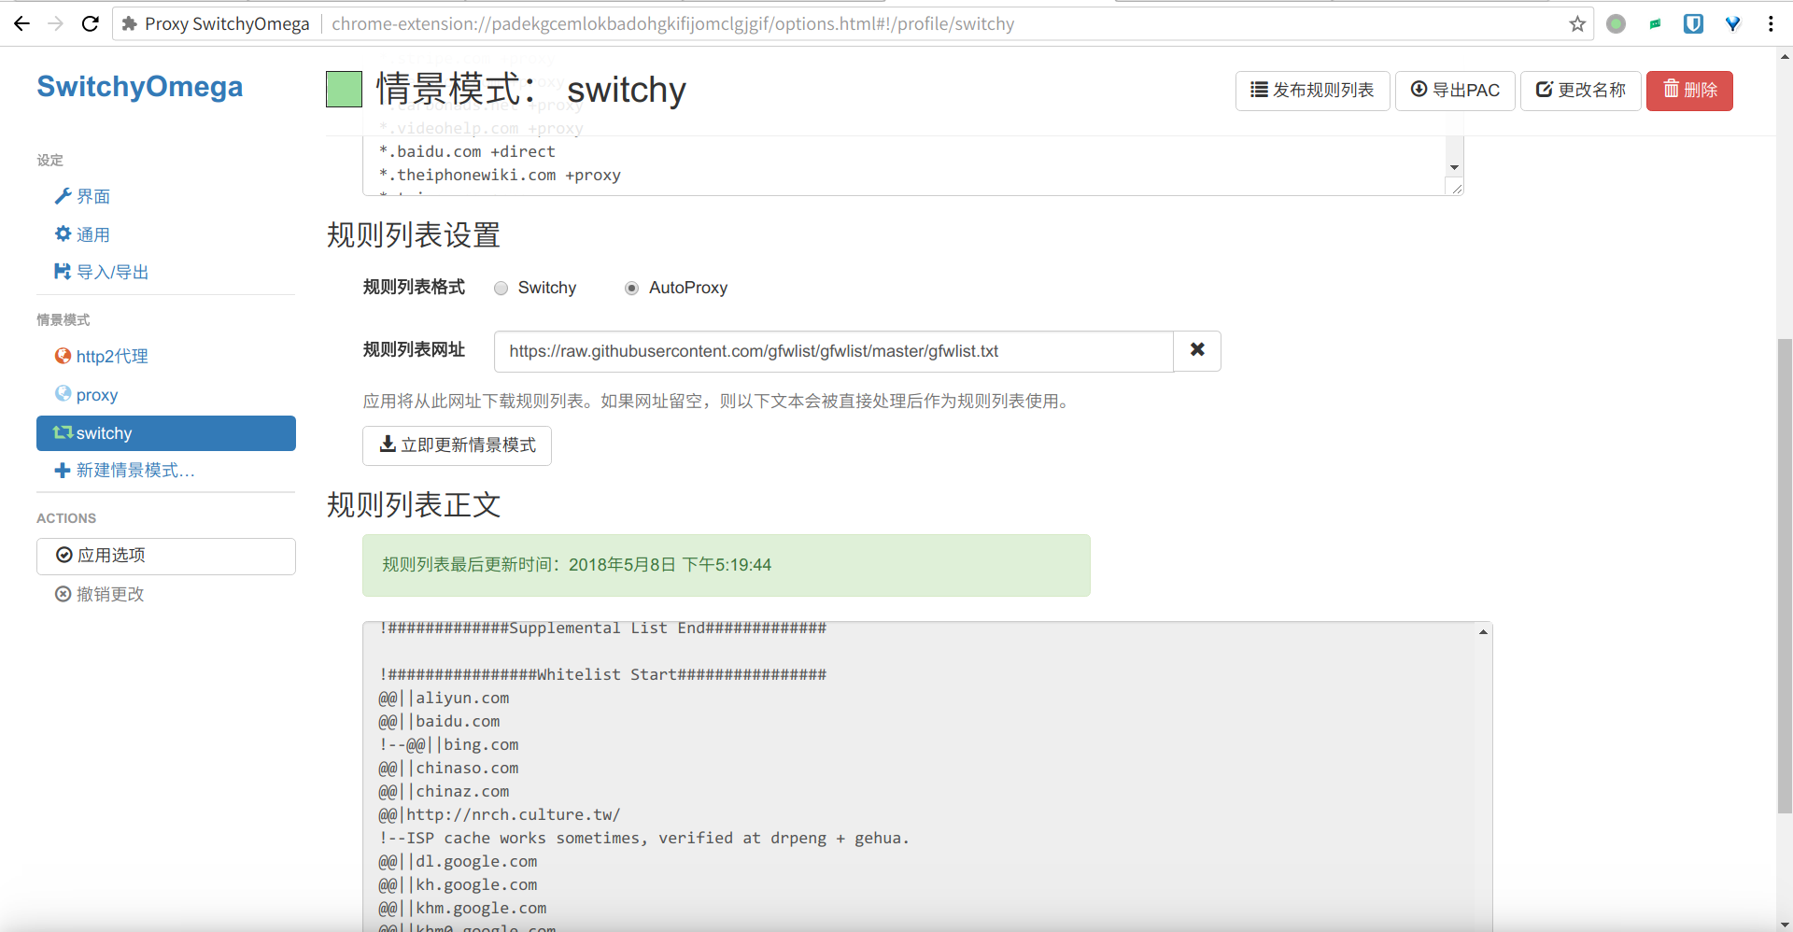This screenshot has width=1793, height=932.
Task: Apply changes with 应用选项 button
Action: pos(166,556)
